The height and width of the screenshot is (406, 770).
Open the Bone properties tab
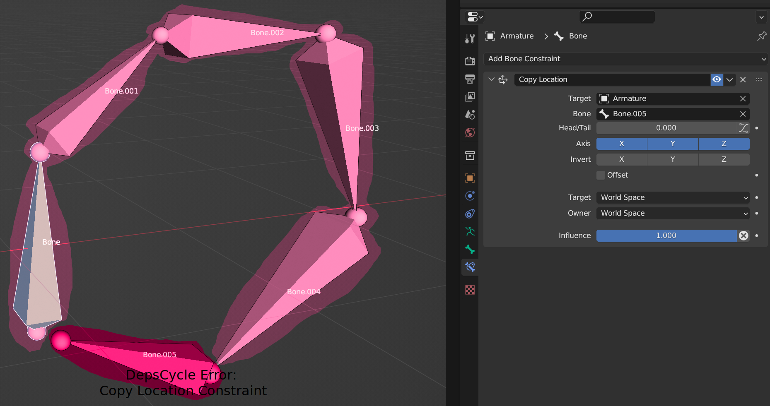pos(470,249)
